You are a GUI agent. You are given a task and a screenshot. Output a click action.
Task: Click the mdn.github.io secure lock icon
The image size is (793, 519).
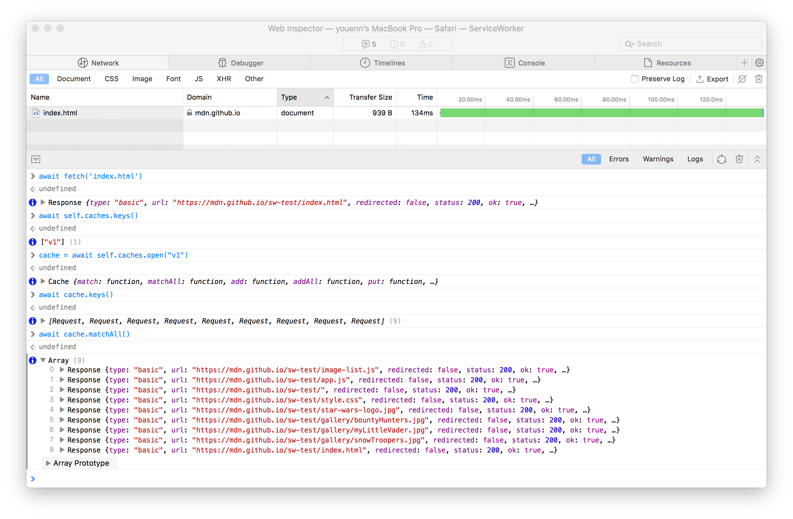click(x=189, y=113)
